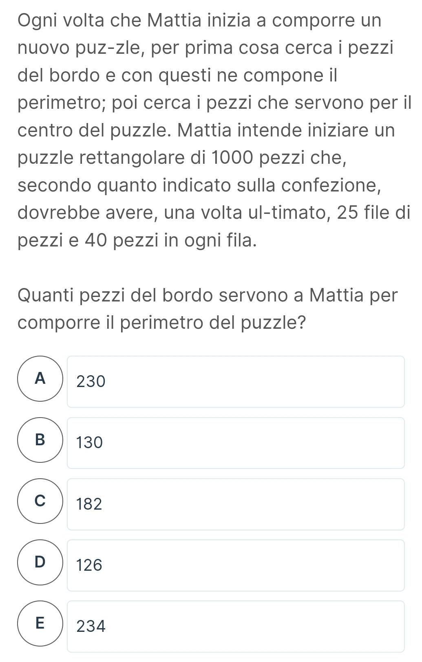Screen dimensions: 422x662
Task: Click the answer box containing 230
Action: coord(236,382)
